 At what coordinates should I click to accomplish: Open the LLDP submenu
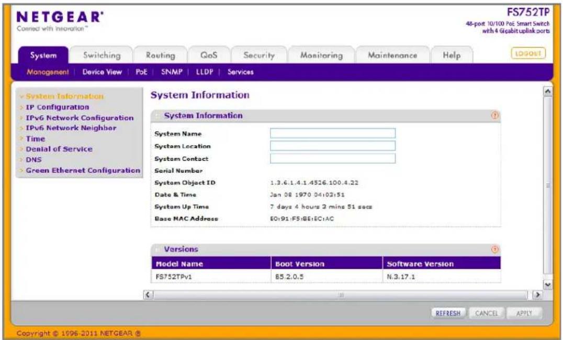(x=205, y=72)
